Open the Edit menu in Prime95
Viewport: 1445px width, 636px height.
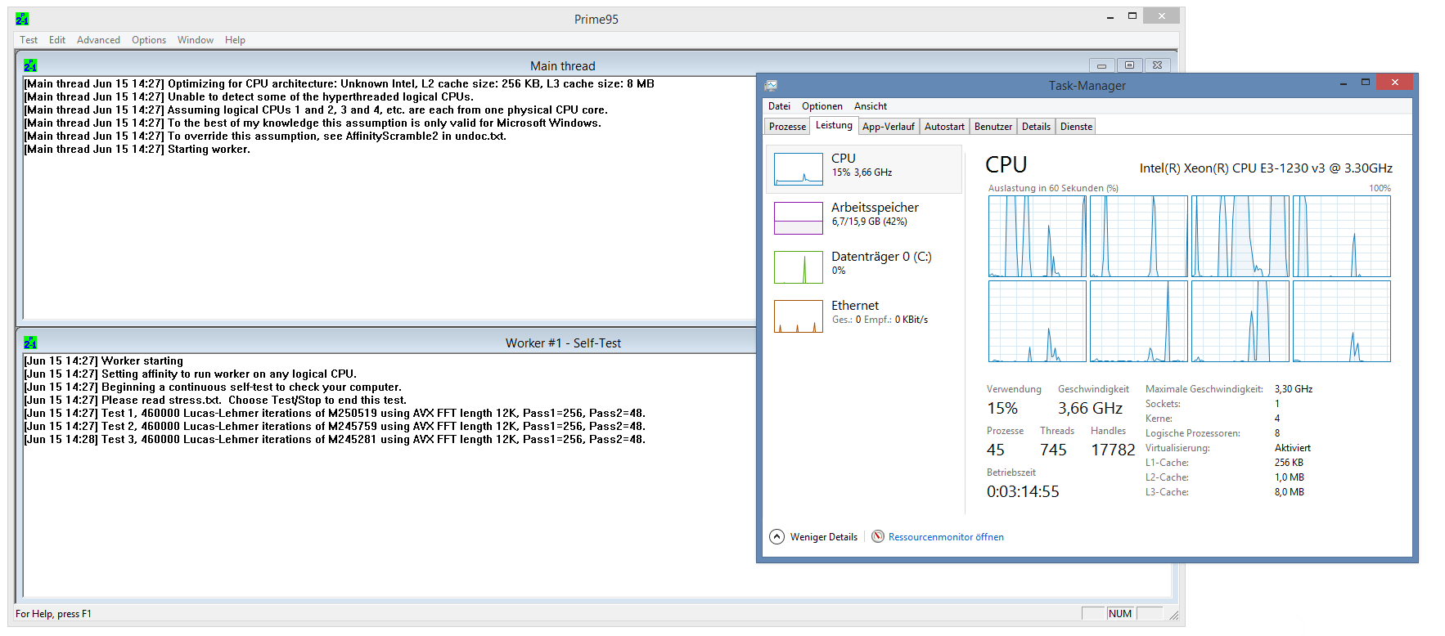click(x=57, y=40)
